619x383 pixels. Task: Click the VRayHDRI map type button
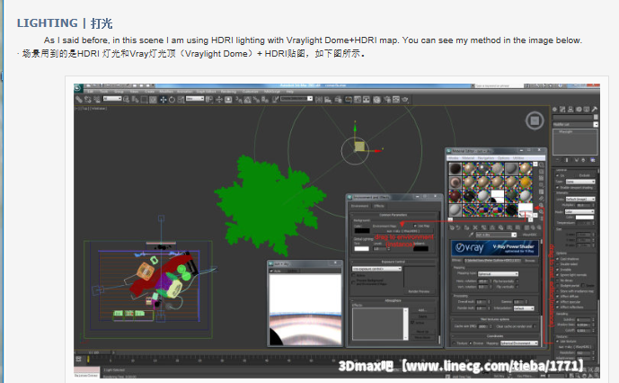529,235
